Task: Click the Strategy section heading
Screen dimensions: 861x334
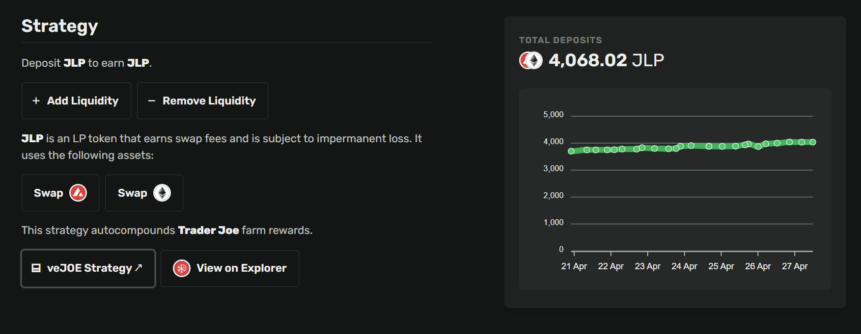Action: (x=60, y=26)
